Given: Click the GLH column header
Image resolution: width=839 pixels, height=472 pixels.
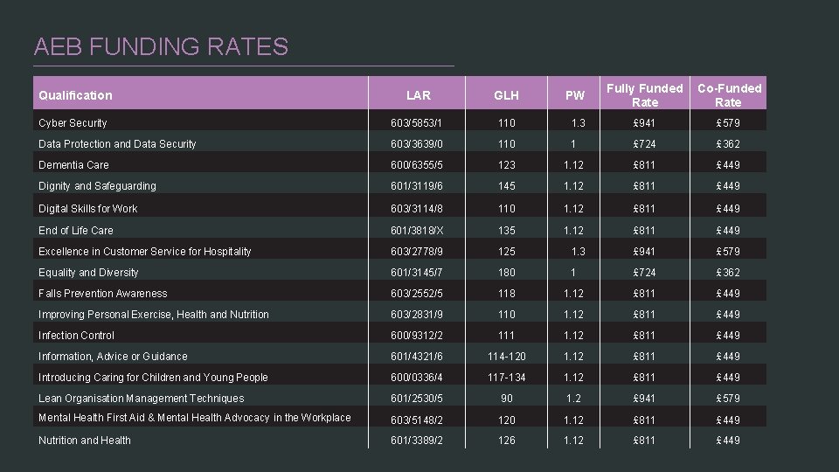Looking at the screenshot, I should point(506,95).
